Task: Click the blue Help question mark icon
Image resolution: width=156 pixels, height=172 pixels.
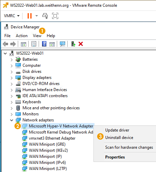Action: [x=44, y=44]
